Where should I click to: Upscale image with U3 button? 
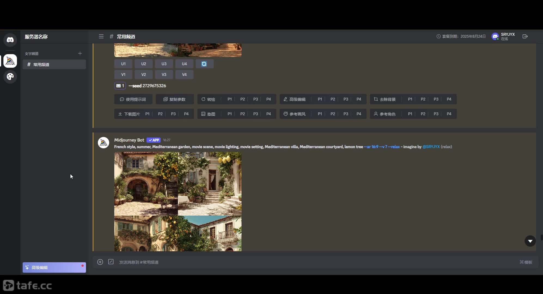(164, 64)
